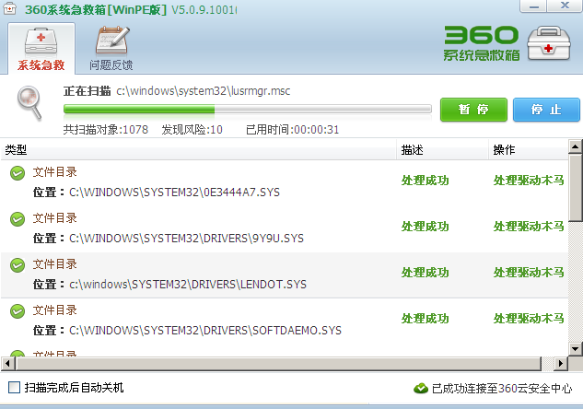The width and height of the screenshot is (583, 409).
Task: Click the 发现风险:10 counter
Action: tap(192, 129)
